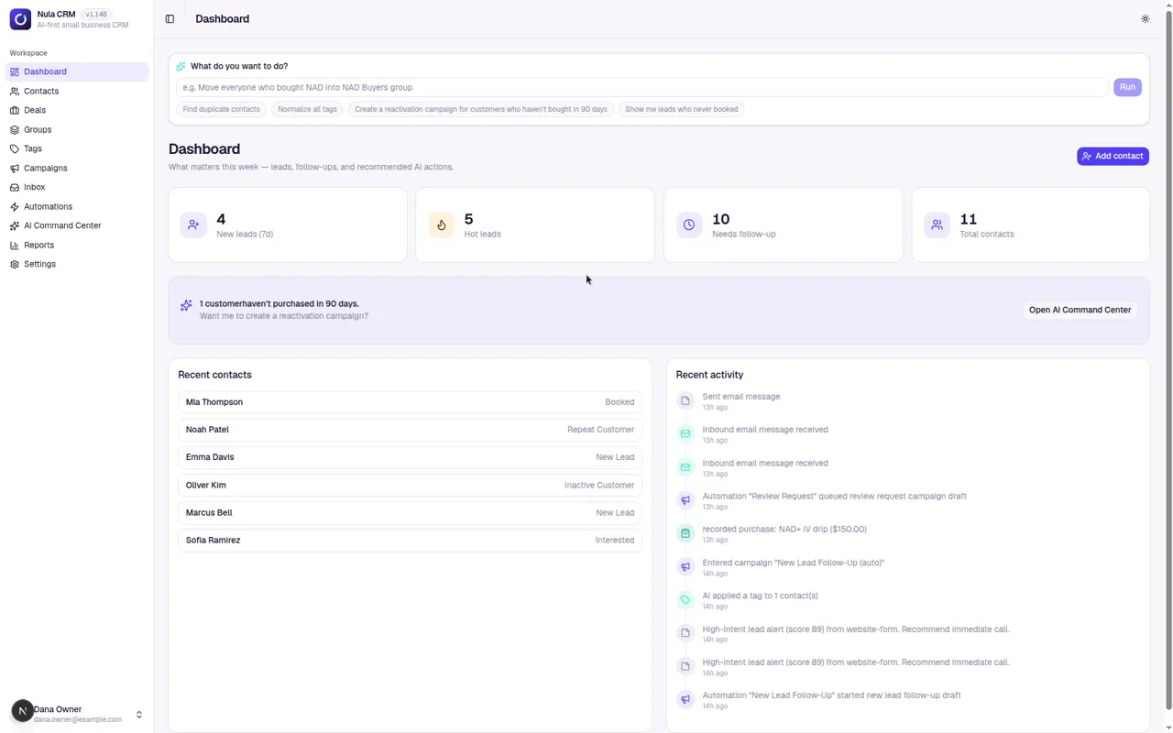Open Deals in sidebar
Viewport: 1173px width, 733px height.
(76, 110)
